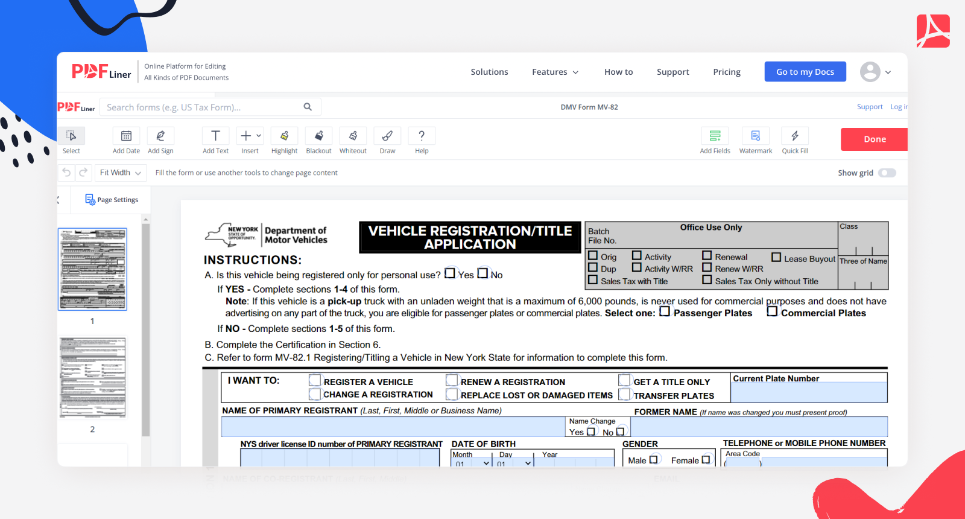Go to the Solutions menu item
This screenshot has width=965, height=519.
[489, 72]
